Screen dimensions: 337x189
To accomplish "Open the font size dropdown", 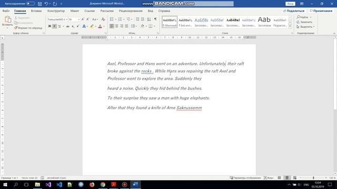I will point(78,19).
